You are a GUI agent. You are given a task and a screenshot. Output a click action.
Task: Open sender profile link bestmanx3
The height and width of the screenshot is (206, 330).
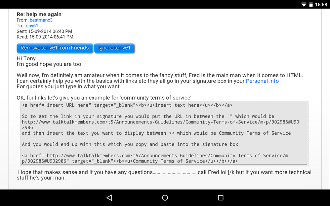point(41,20)
